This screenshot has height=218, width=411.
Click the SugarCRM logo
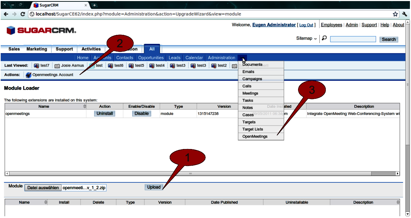(x=41, y=30)
